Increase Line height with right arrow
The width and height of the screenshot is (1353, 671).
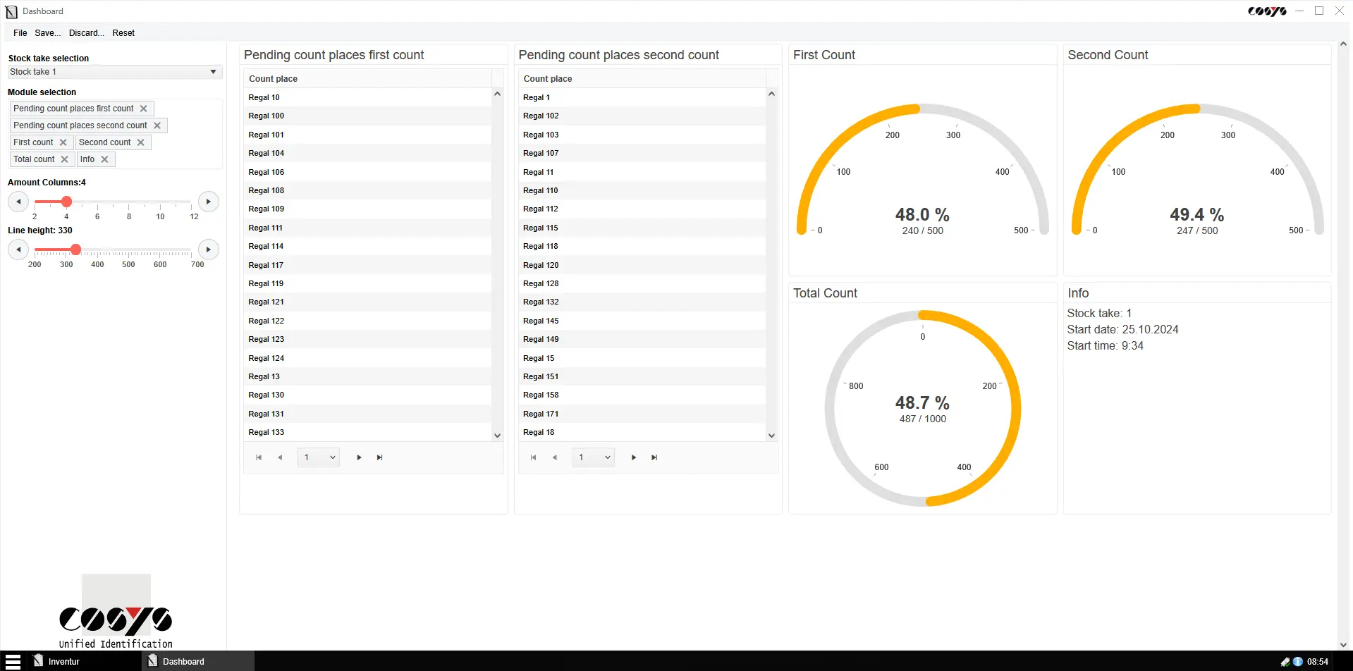tap(208, 250)
